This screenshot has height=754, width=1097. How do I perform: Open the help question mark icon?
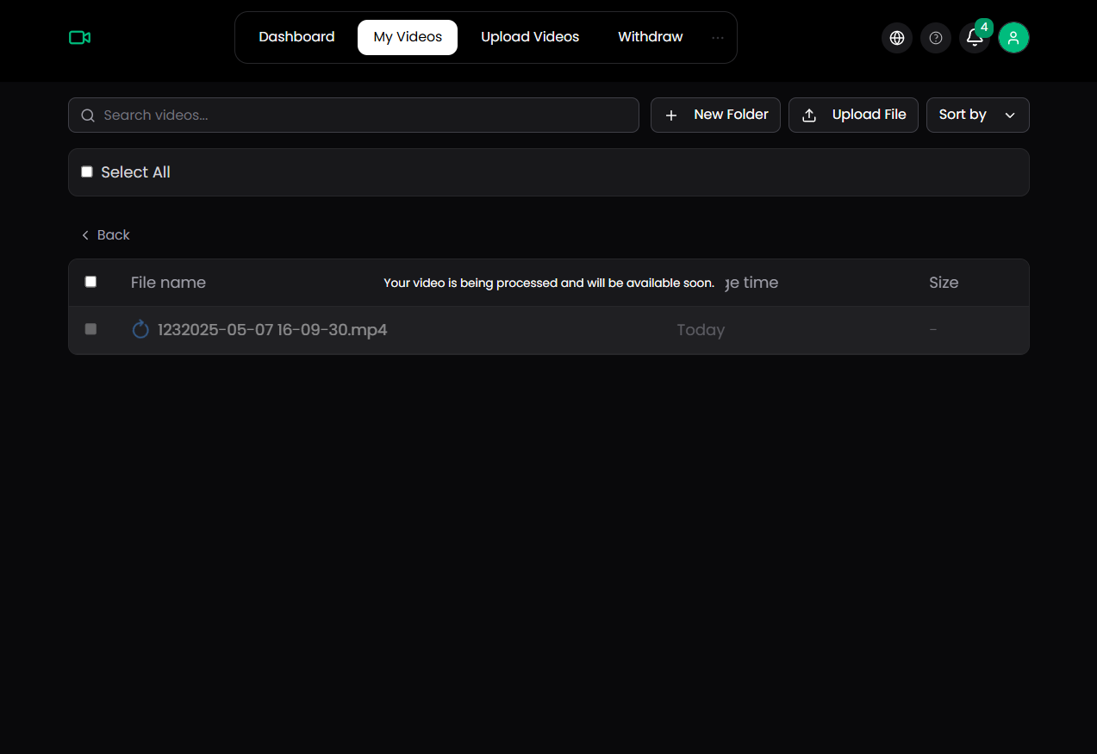pyautogui.click(x=935, y=38)
